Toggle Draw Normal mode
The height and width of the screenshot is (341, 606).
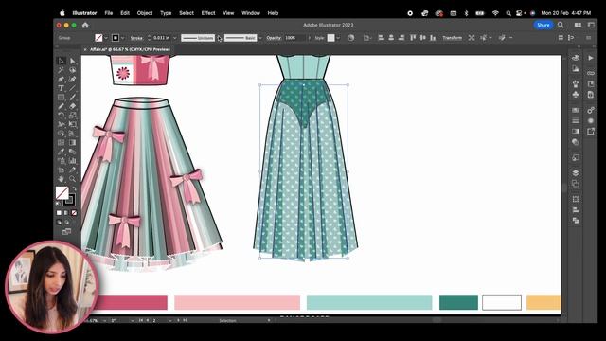59,223
